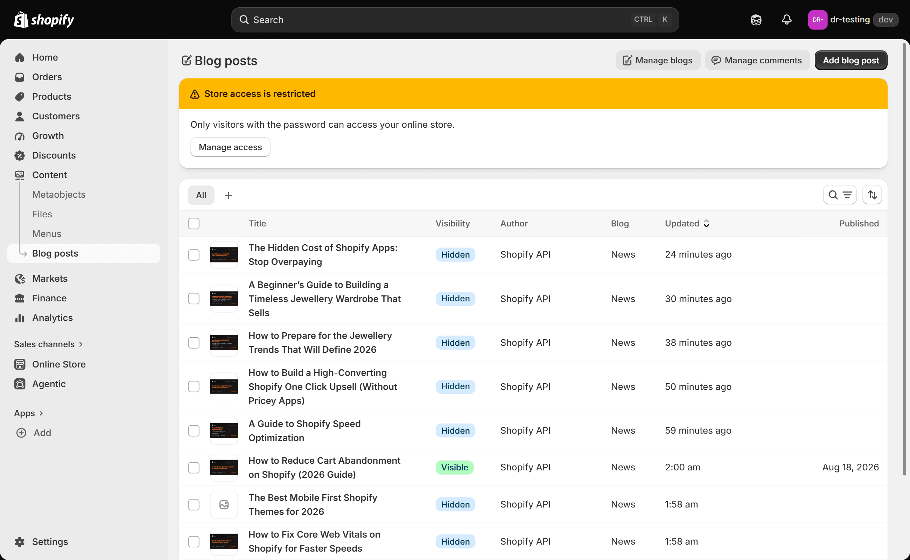The width and height of the screenshot is (910, 560).
Task: Click the Hidden Cost of Shopify Apps thumbnail
Action: coord(224,255)
